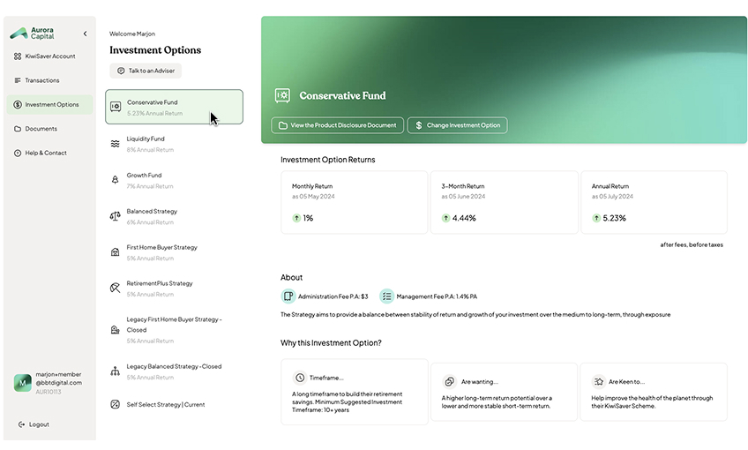Click the user avatar with letter M
The height and width of the screenshot is (450, 748).
pyautogui.click(x=22, y=383)
